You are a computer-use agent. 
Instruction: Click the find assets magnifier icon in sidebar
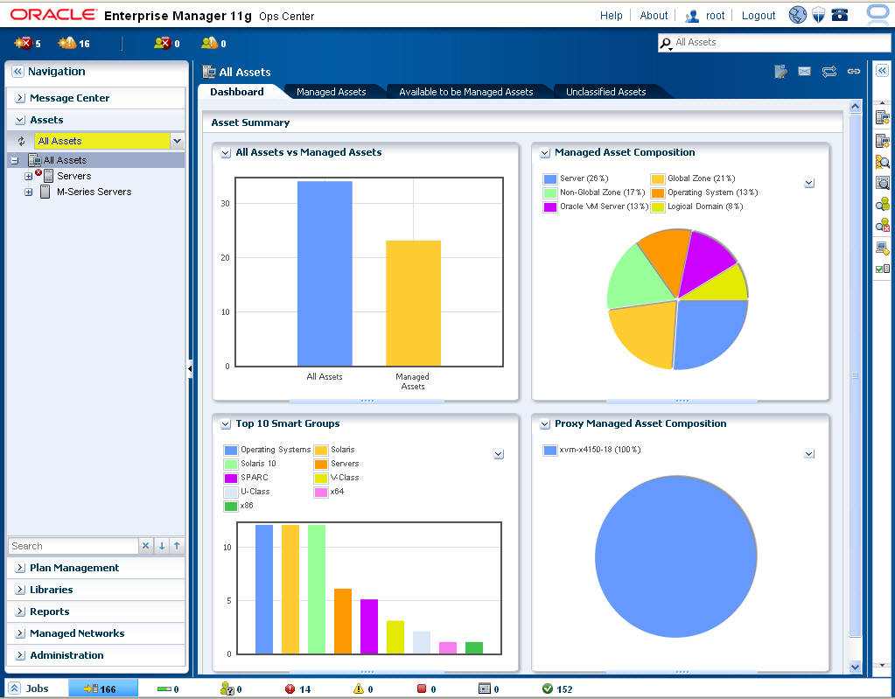click(x=883, y=162)
